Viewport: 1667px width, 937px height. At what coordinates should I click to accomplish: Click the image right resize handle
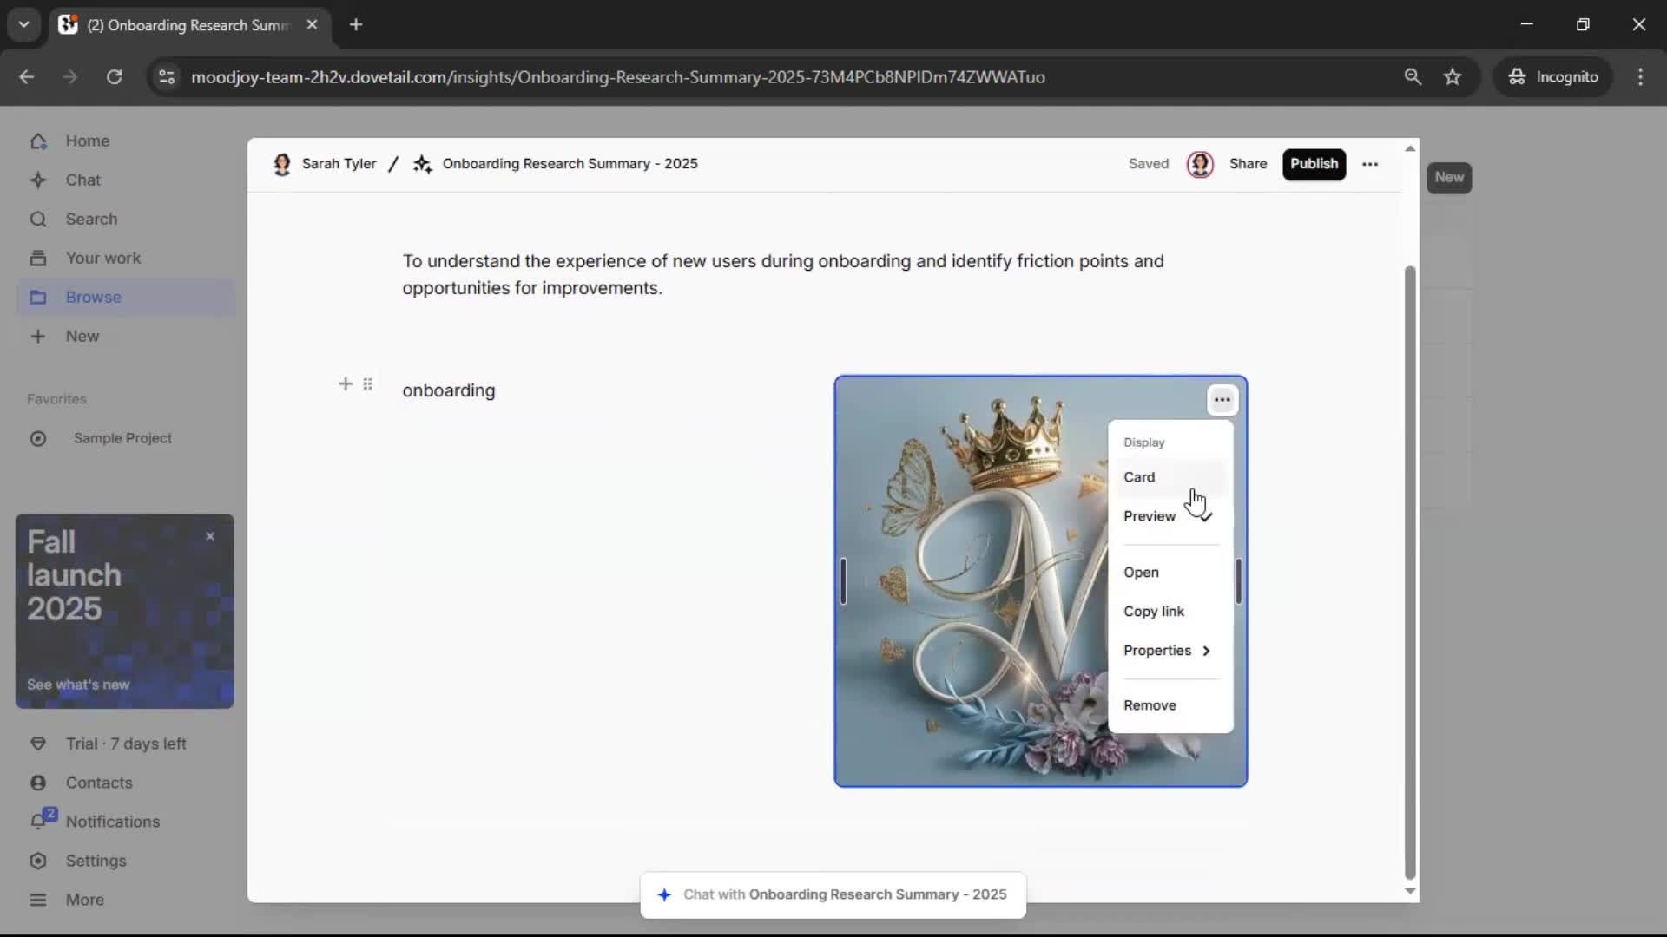tap(1239, 581)
